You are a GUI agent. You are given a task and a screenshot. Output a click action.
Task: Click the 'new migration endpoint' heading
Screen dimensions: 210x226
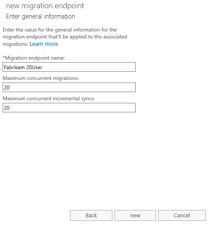[45, 6]
